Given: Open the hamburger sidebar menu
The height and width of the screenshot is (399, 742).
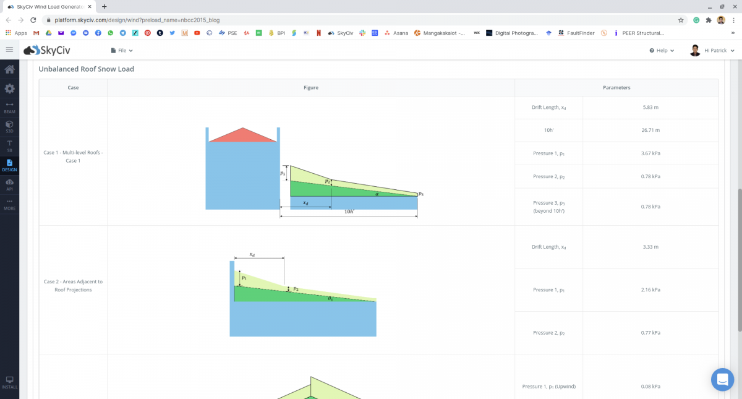Looking at the screenshot, I should tap(9, 50).
